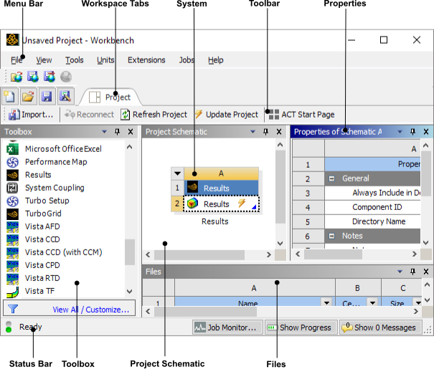This screenshot has width=434, height=372.
Task: Collapse the General properties group
Action: point(333,178)
